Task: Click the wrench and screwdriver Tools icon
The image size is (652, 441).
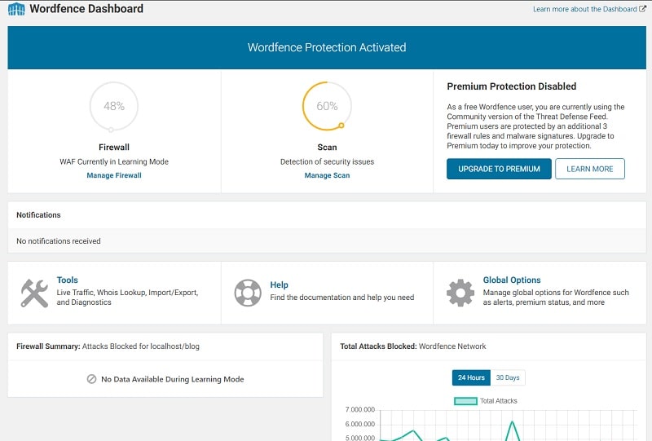Action: click(x=34, y=293)
